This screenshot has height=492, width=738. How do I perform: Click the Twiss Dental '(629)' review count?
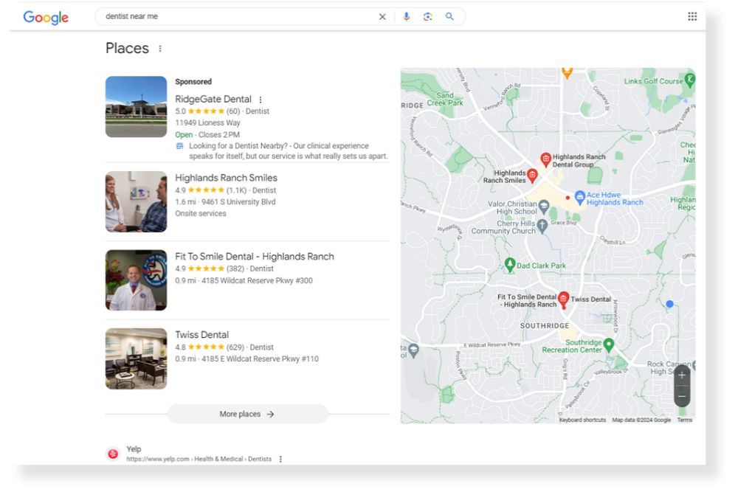(235, 347)
